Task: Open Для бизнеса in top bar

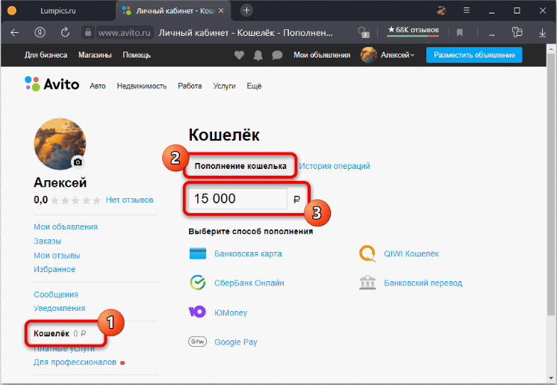Action: 46,55
